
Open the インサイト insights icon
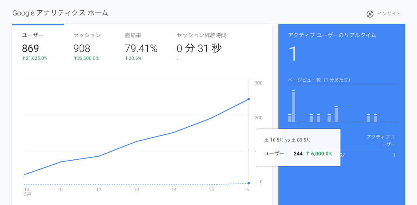pos(370,14)
